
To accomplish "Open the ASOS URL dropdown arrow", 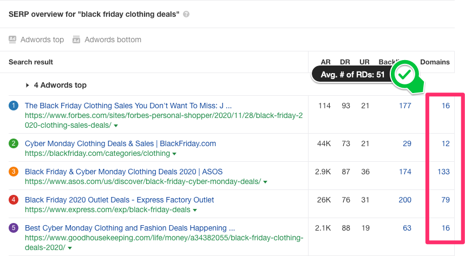I will tap(266, 182).
